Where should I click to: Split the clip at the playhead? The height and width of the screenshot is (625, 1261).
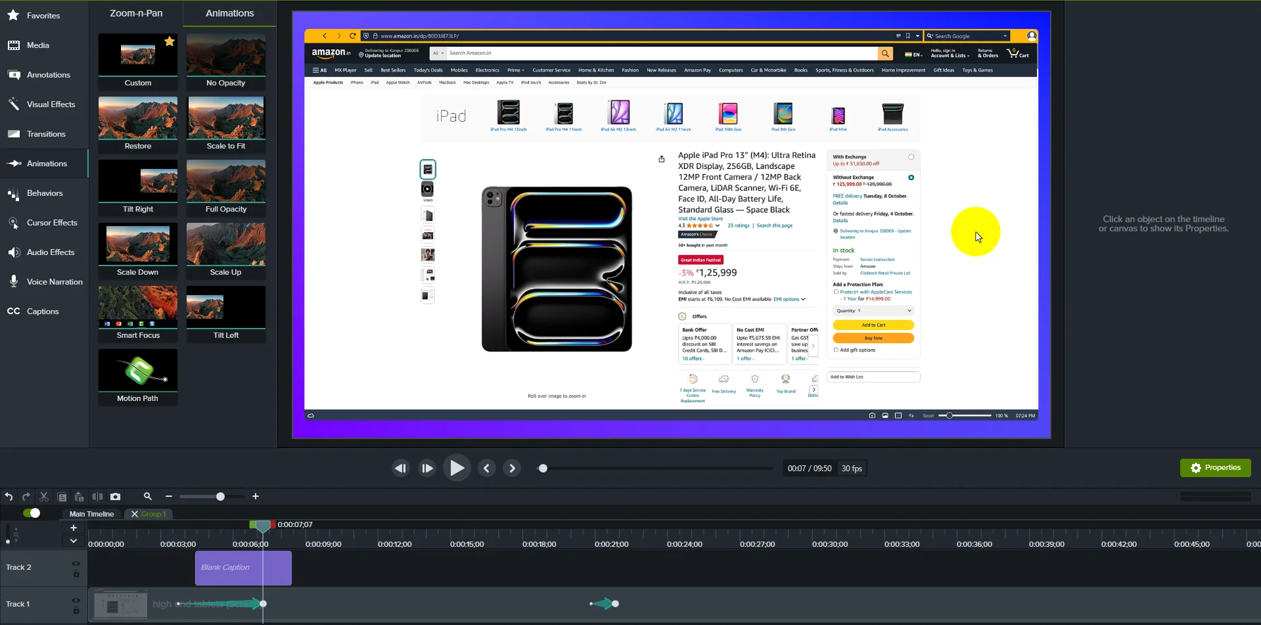tap(97, 497)
